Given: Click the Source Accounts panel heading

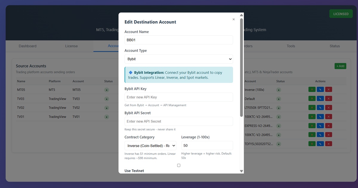Looking at the screenshot, I should (x=31, y=66).
